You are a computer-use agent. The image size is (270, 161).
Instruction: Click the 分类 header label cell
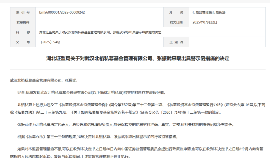pyautogui.click(x=175, y=12)
